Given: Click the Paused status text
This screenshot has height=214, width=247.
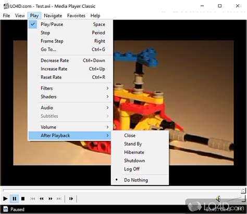Looking at the screenshot, I should [17, 209].
